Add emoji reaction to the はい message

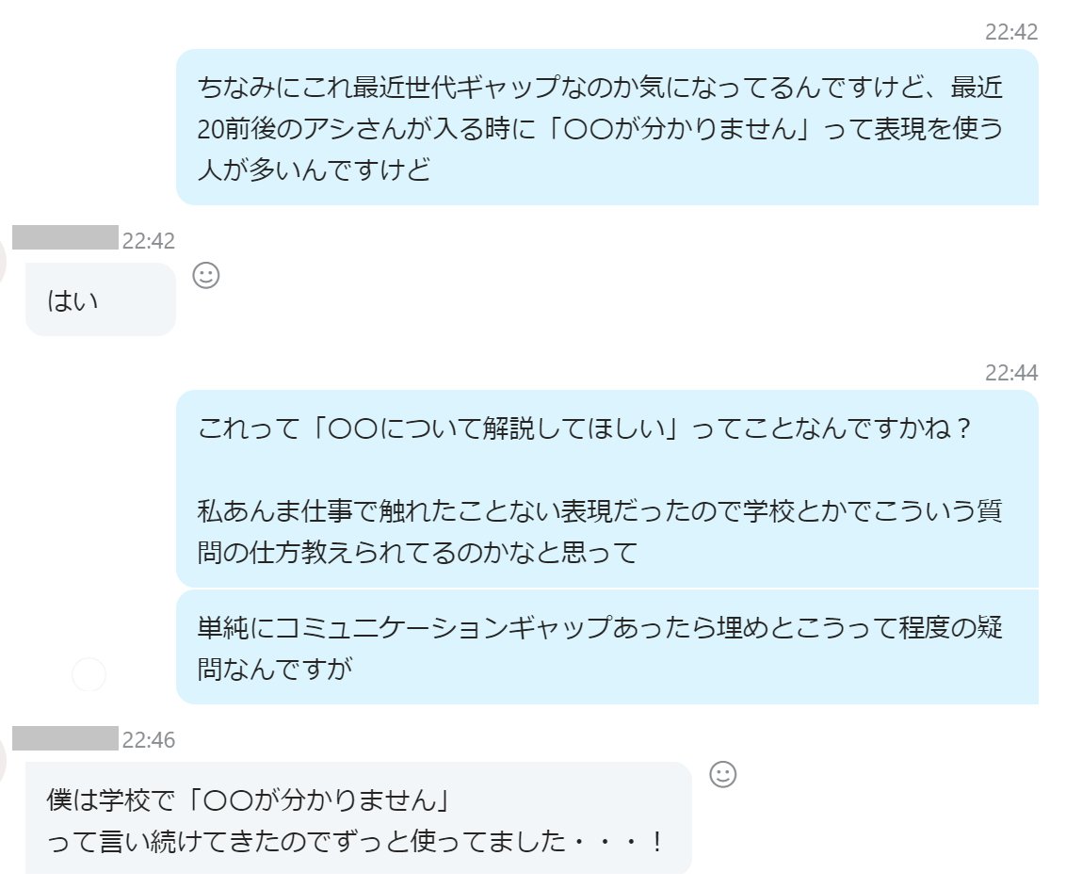click(206, 275)
